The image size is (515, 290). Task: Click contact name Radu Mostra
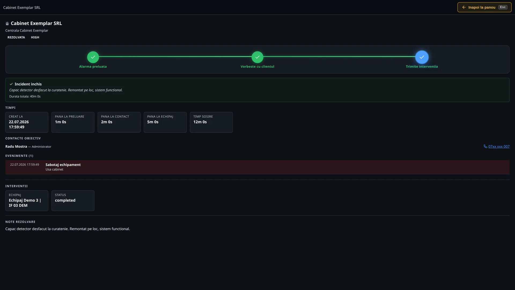[16, 146]
